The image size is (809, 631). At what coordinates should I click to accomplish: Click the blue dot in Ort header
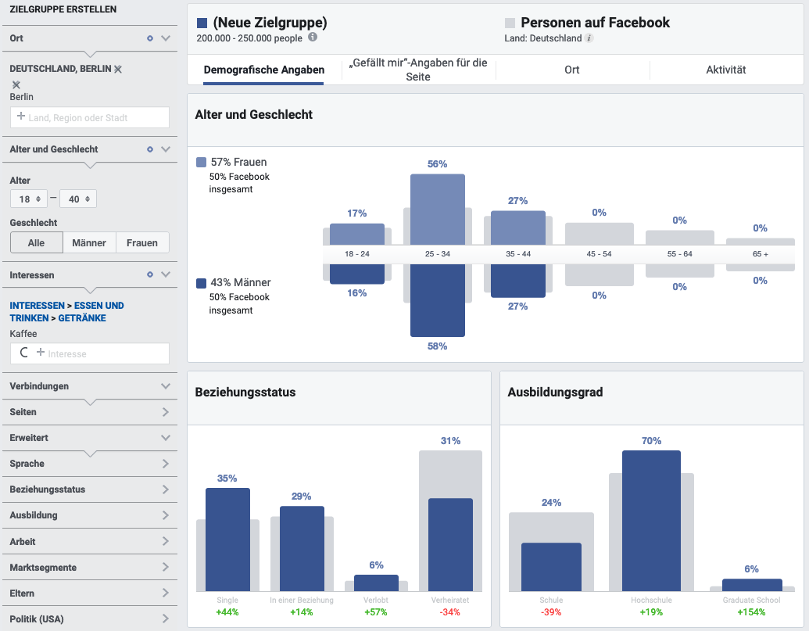[x=150, y=38]
